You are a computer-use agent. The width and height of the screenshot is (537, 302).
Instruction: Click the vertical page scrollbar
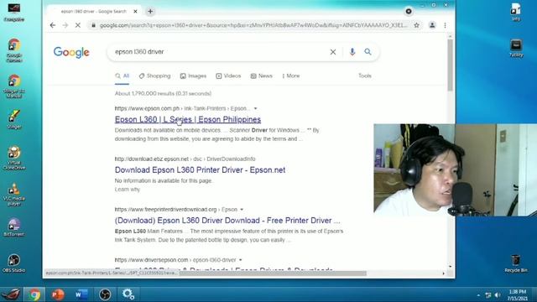[x=450, y=65]
